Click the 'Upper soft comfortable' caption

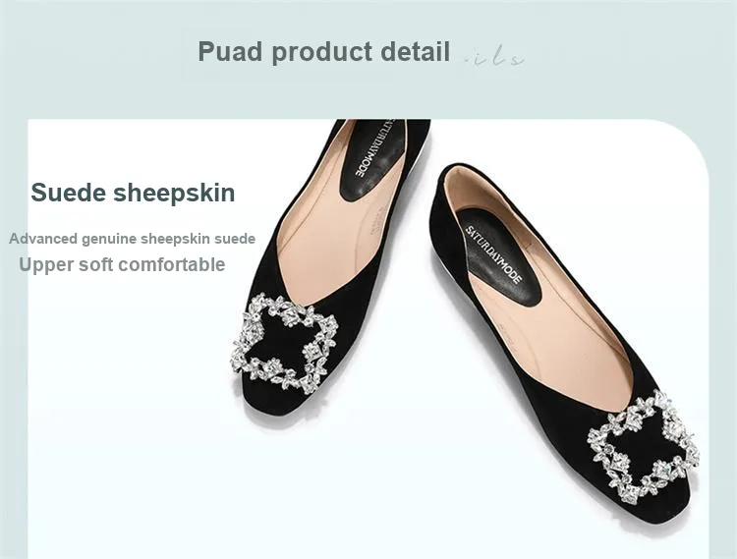[x=122, y=264]
